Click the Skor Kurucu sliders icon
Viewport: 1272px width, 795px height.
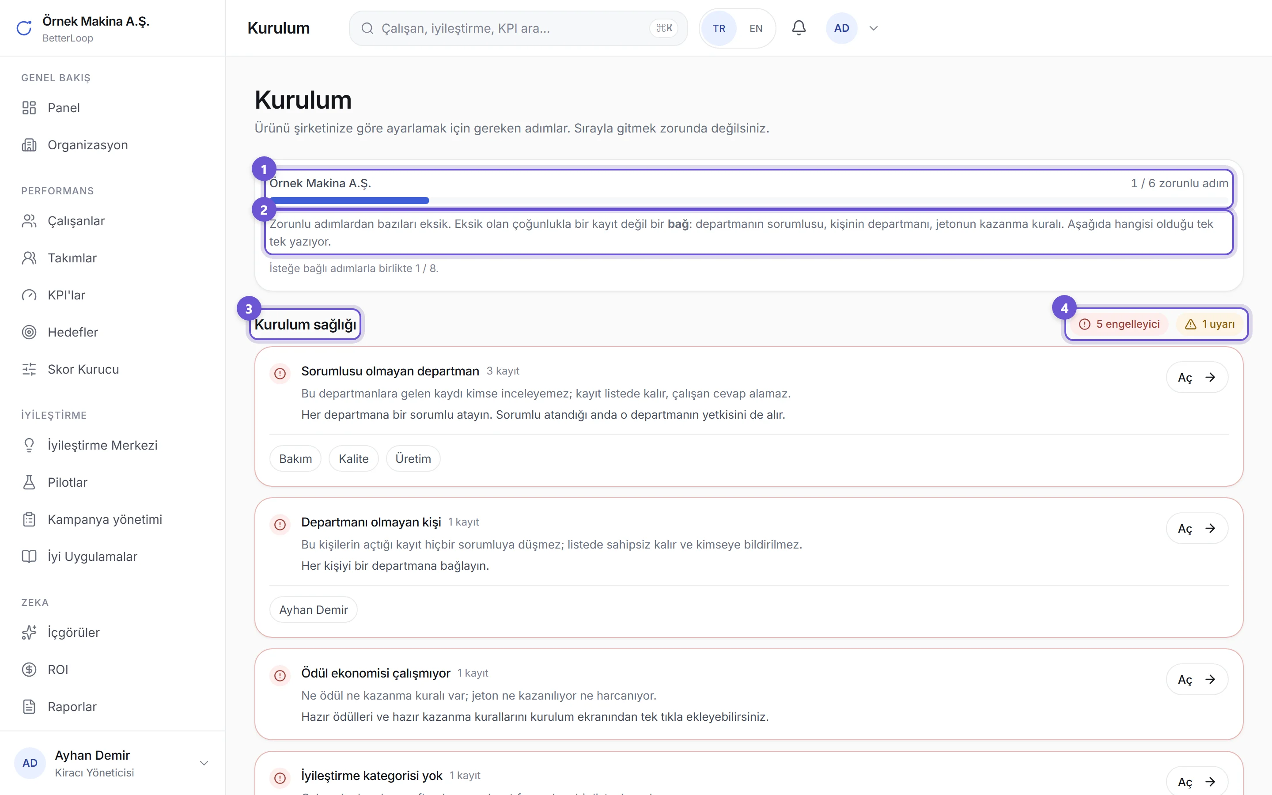coord(29,370)
